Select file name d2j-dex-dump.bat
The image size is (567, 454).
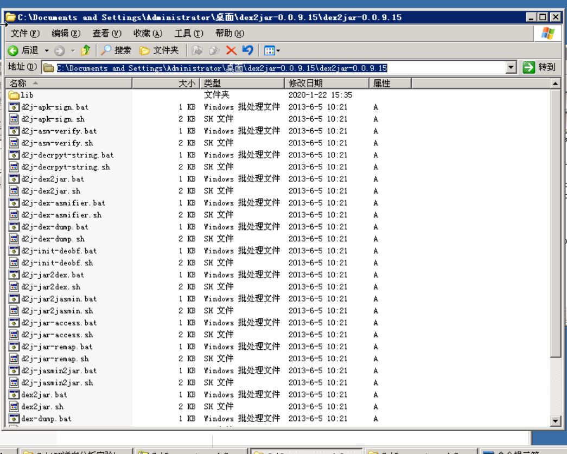(x=55, y=227)
